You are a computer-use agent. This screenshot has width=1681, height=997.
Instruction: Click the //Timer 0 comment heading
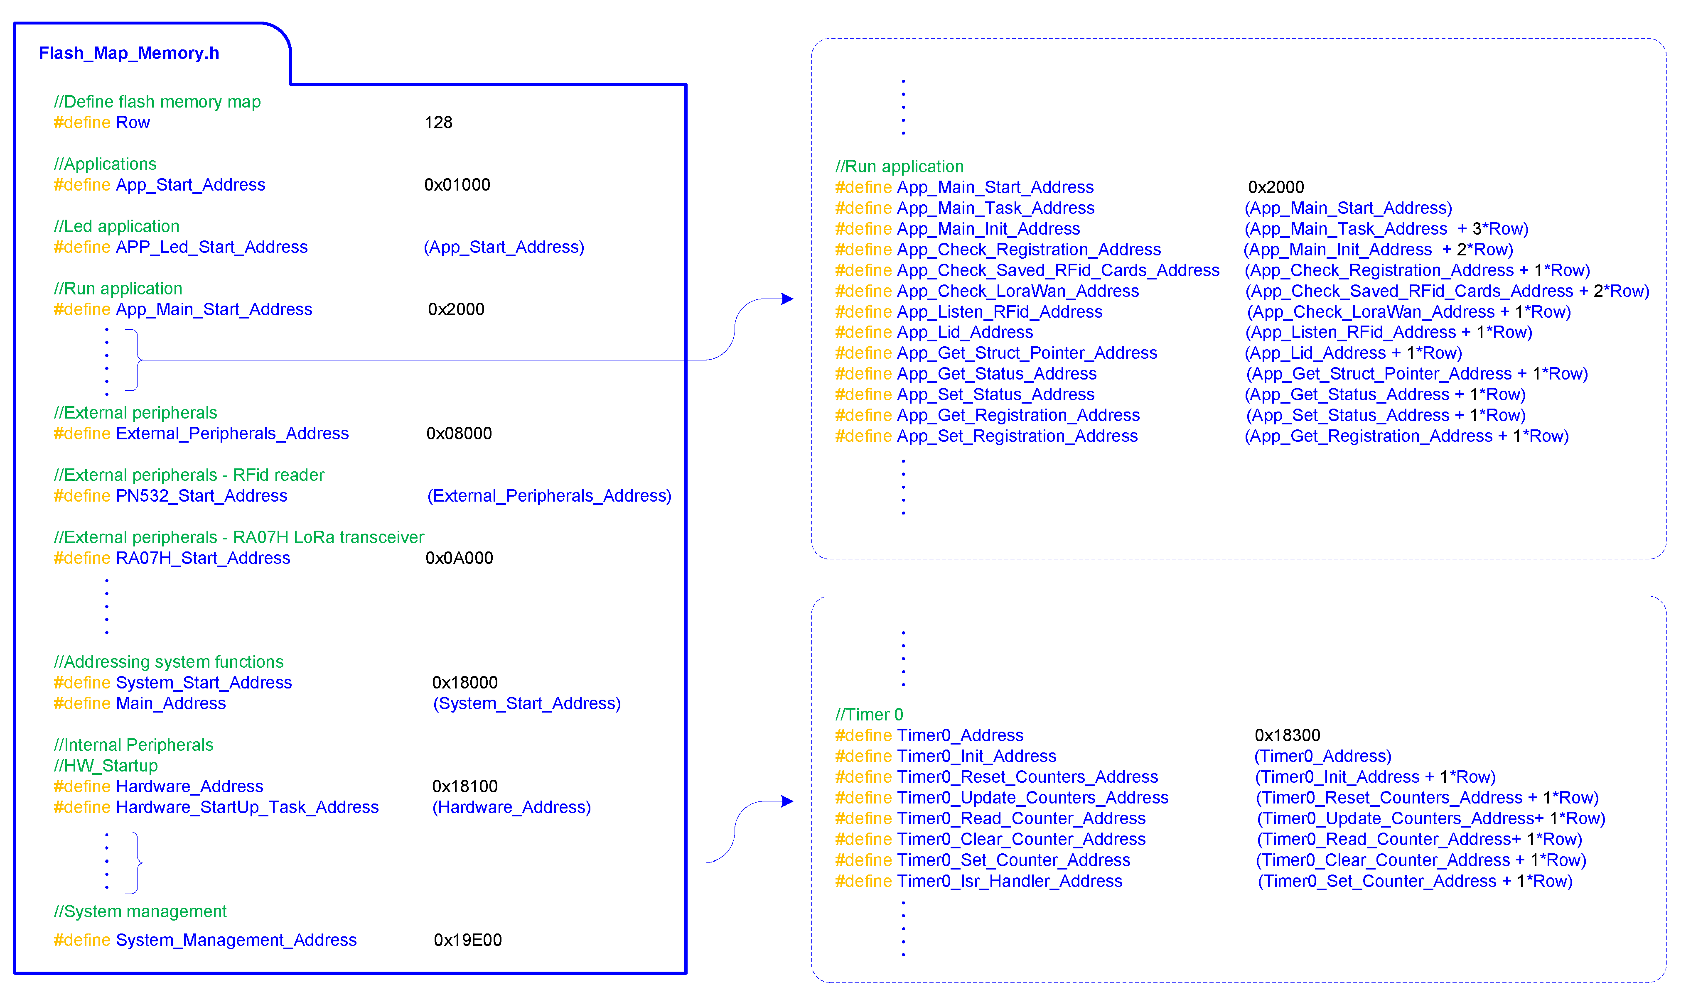click(x=869, y=714)
